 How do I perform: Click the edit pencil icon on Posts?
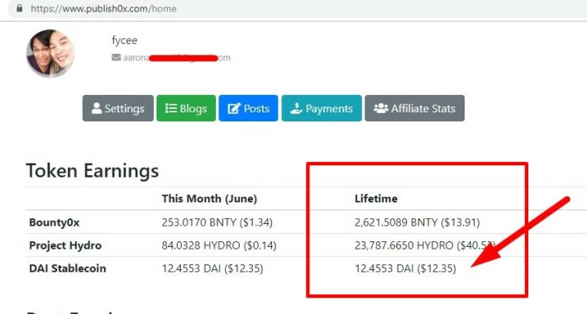coord(234,108)
